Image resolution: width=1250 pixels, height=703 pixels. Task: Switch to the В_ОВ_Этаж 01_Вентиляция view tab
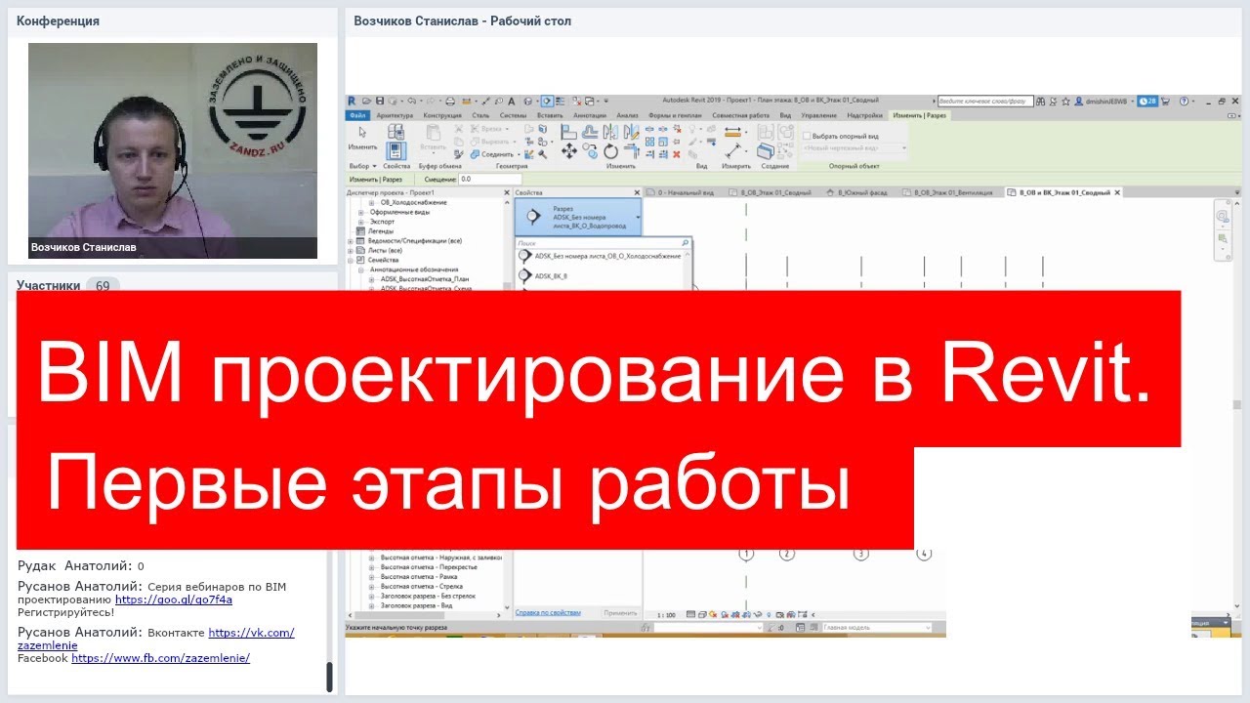(x=947, y=192)
